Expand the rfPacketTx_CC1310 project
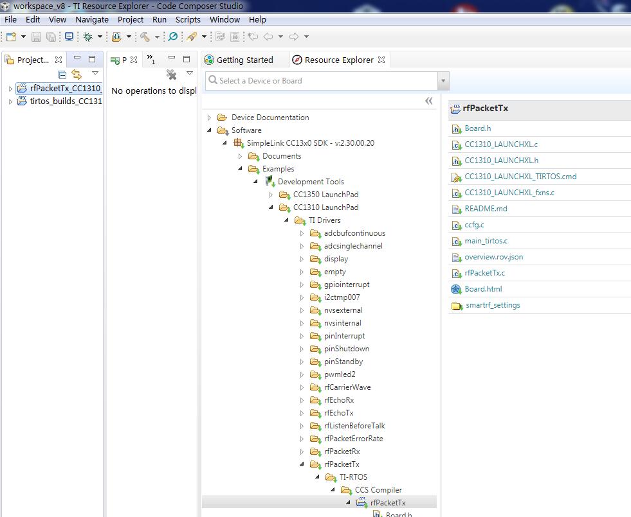 (x=10, y=89)
